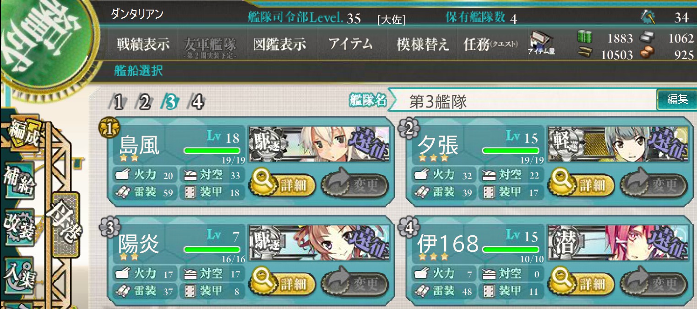Click the hammer construction materials icon
Viewport: 697px width, 309px height.
[648, 17]
